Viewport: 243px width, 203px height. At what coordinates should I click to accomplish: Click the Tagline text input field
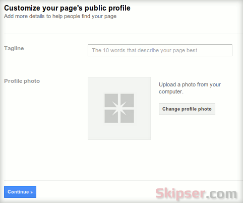160,50
